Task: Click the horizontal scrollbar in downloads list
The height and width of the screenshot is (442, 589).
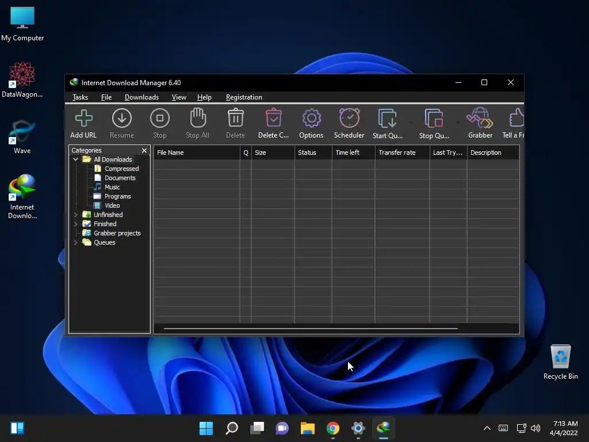Action: pos(311,329)
